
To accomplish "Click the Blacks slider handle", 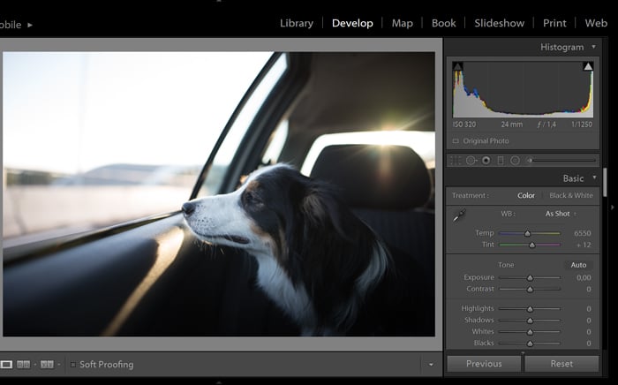I will tap(530, 343).
